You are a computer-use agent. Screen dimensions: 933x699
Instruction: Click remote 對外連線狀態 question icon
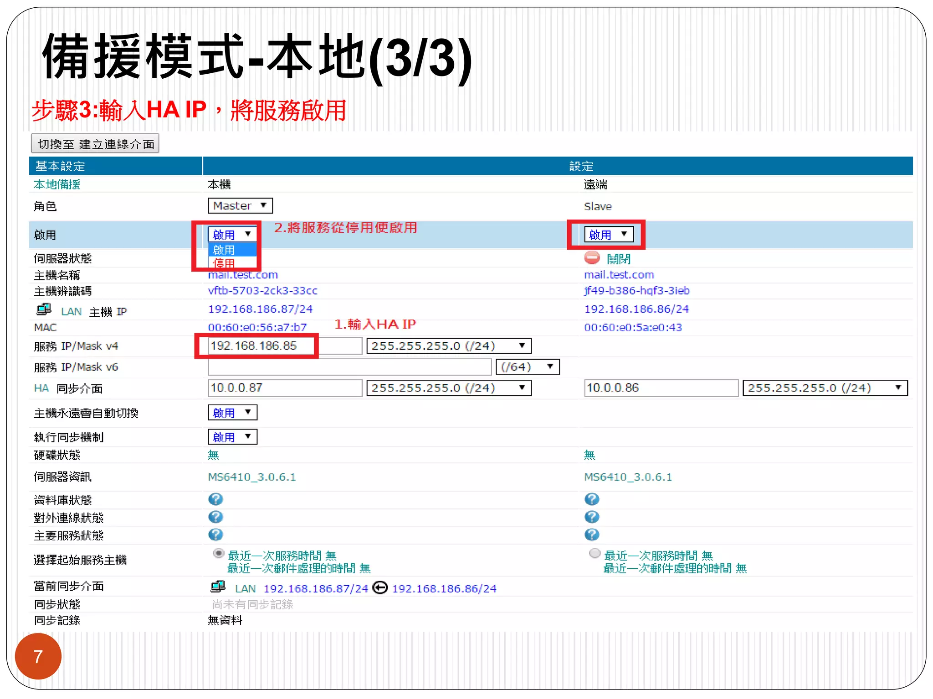point(592,517)
